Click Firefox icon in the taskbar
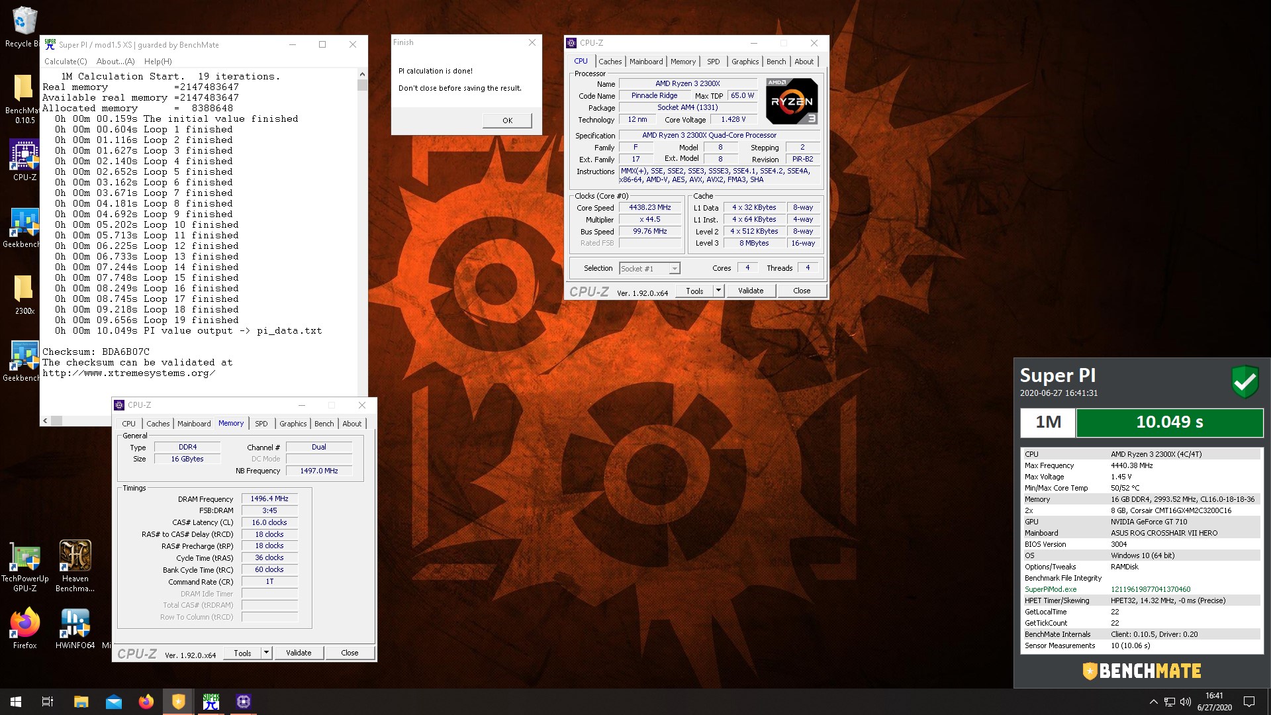Viewport: 1271px width, 715px height. coord(146,702)
